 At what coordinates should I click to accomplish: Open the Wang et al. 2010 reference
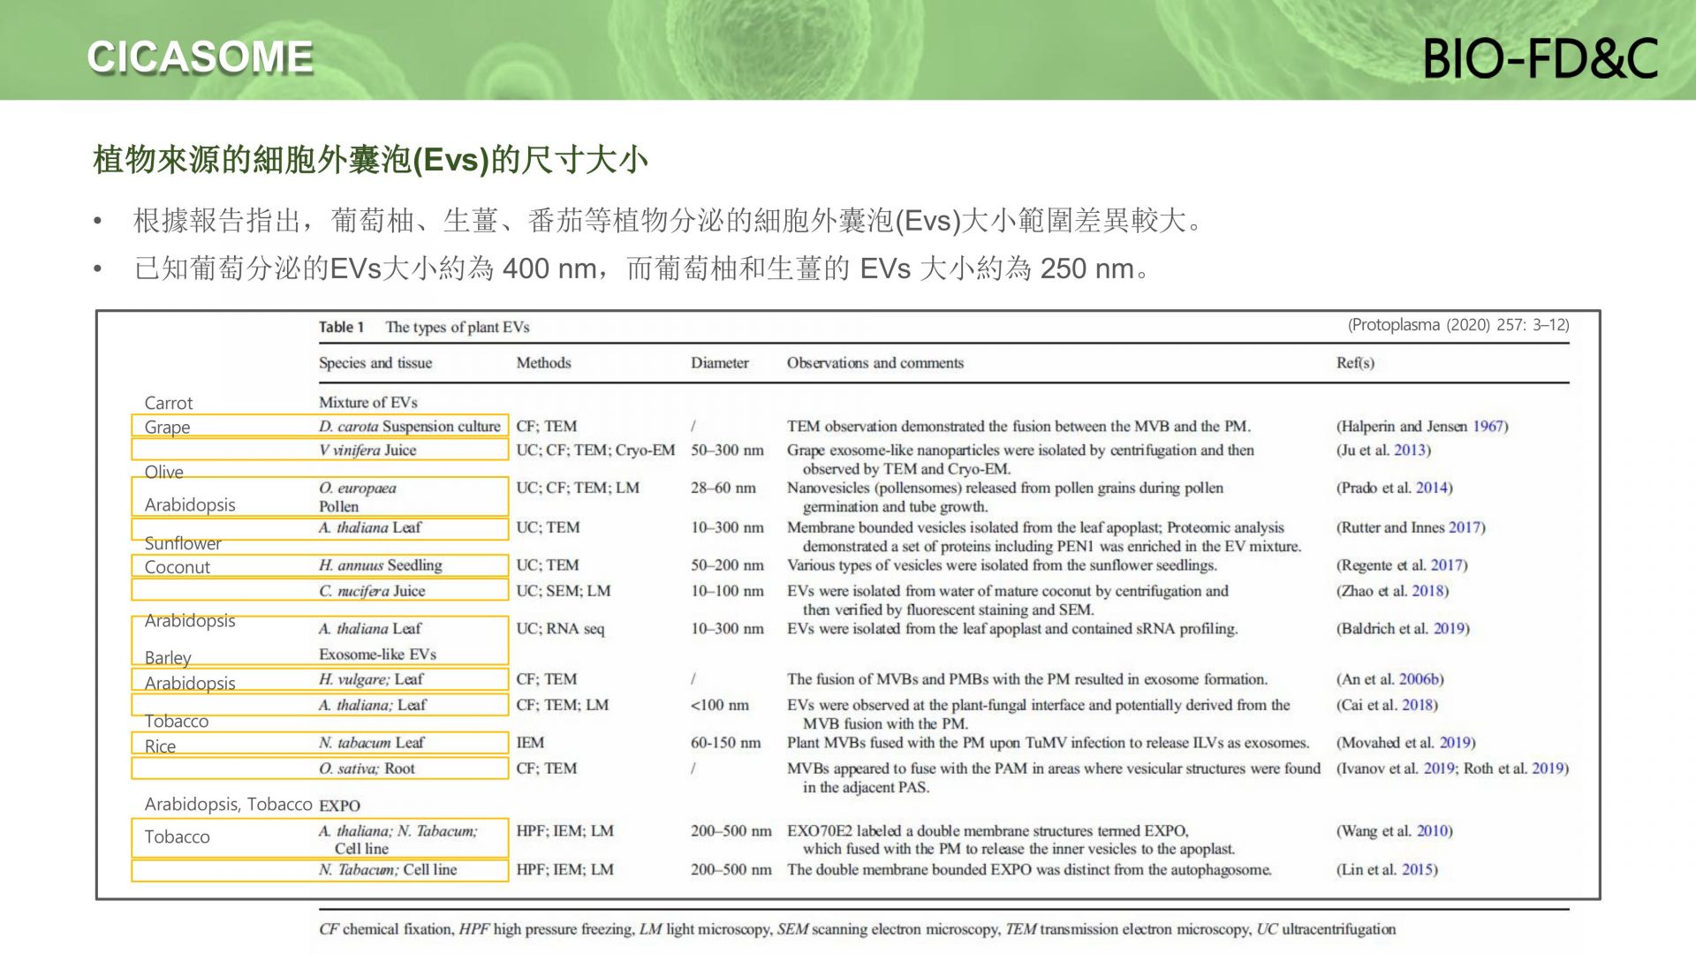pos(1394,831)
